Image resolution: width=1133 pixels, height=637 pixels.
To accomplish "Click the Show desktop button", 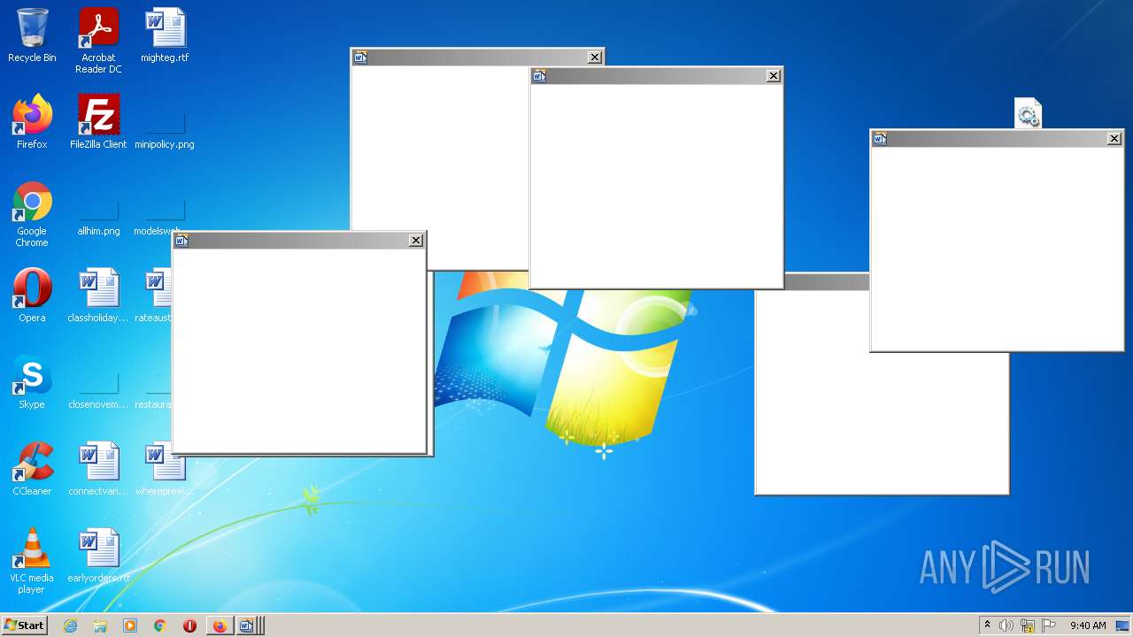I will point(1123,625).
